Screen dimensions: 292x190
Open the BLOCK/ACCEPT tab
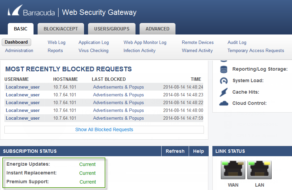tap(61, 29)
